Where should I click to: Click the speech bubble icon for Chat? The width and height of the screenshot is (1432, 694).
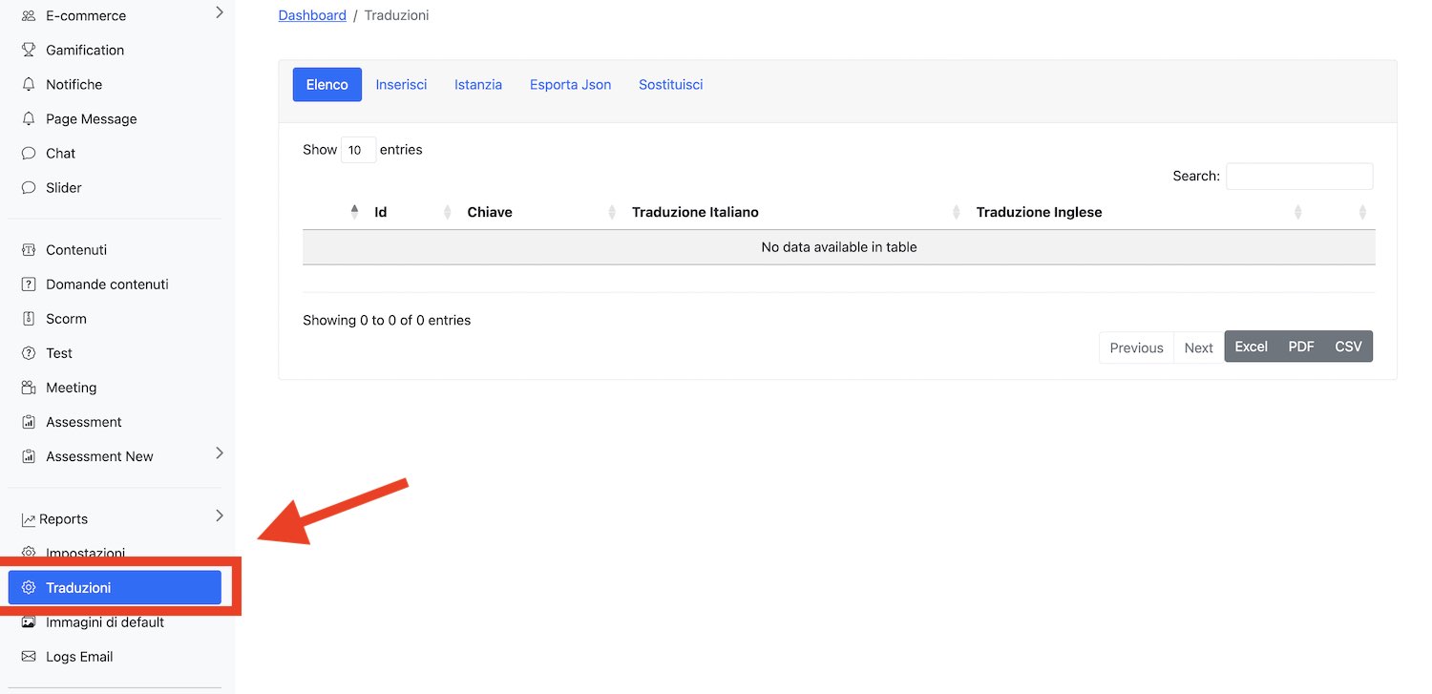29,154
